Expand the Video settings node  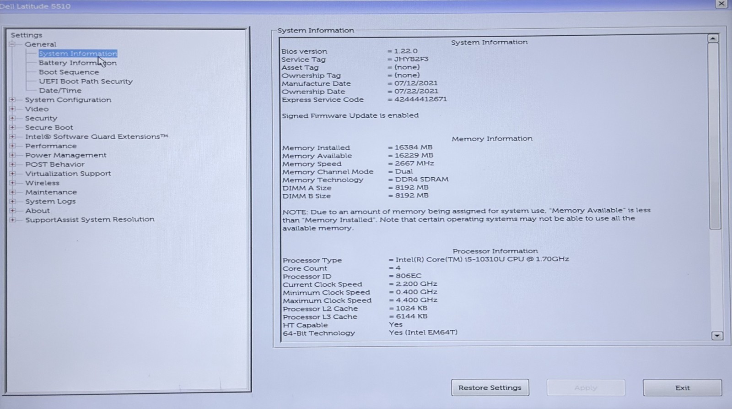(12, 109)
